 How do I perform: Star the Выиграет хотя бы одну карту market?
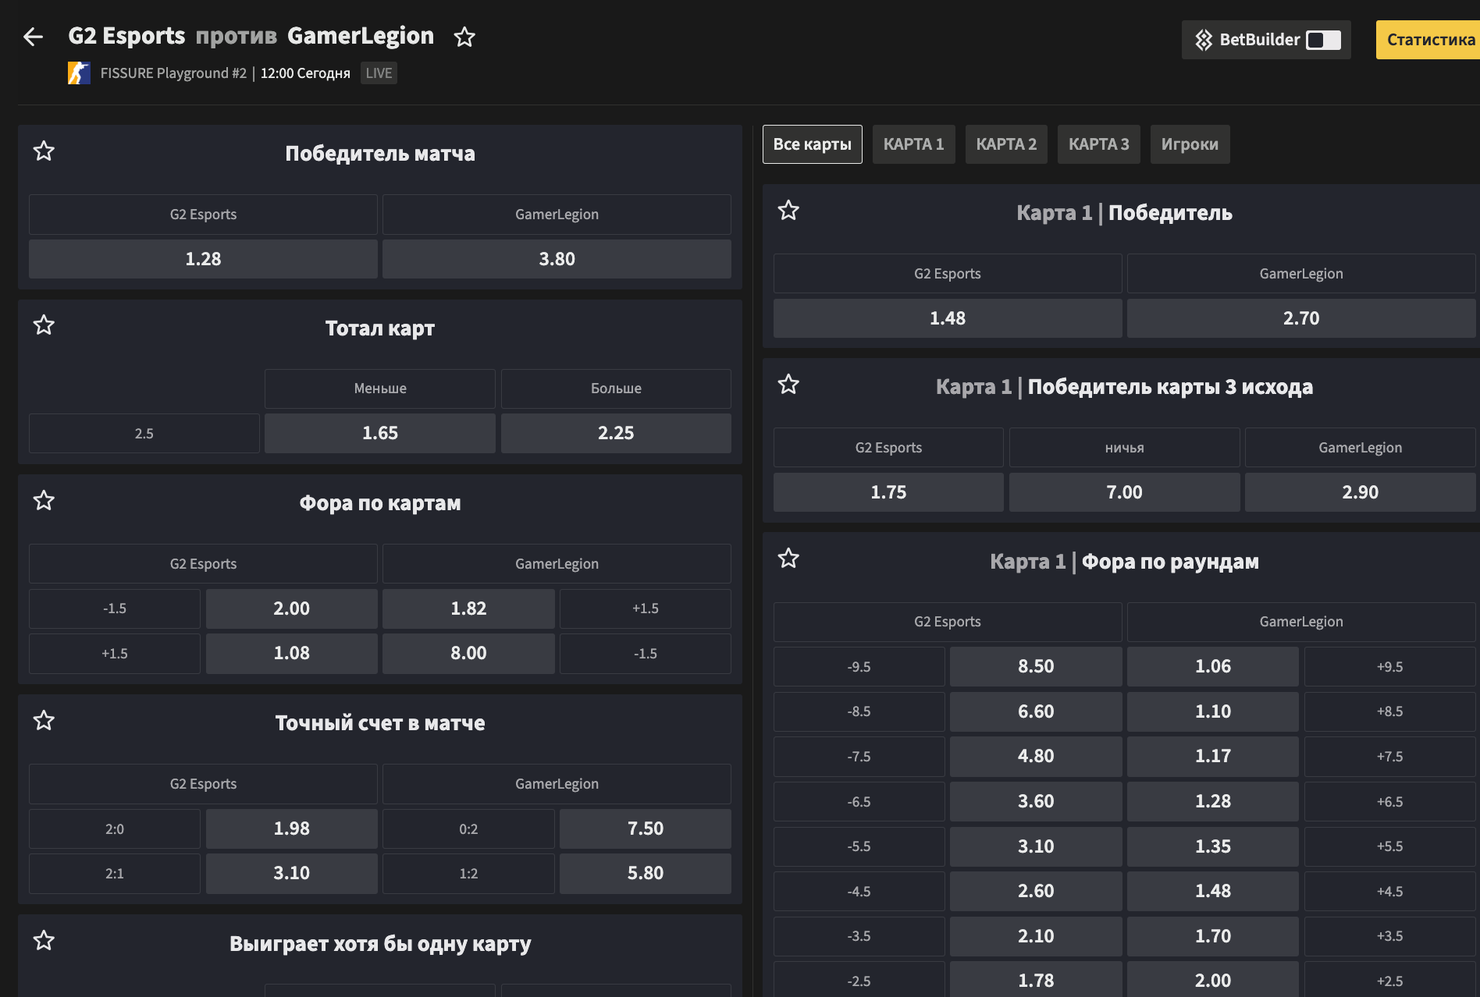pyautogui.click(x=44, y=941)
